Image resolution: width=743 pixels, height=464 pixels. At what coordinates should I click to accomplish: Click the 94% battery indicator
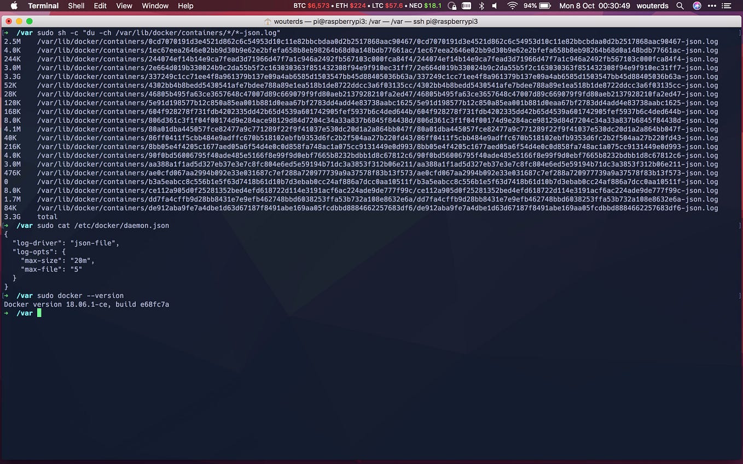click(533, 6)
